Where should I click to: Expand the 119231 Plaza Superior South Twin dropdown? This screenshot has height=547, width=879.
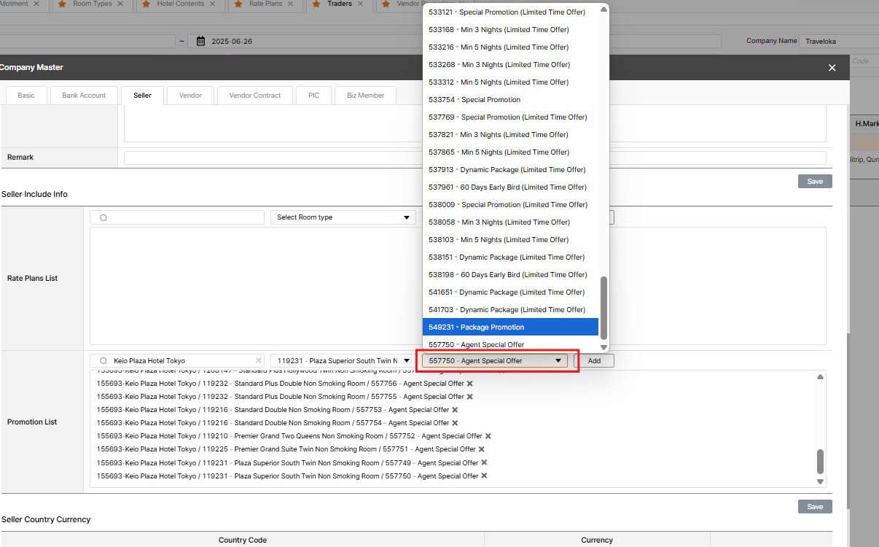pyautogui.click(x=343, y=361)
